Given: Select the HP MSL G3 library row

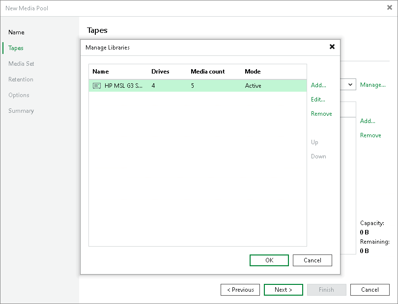Looking at the screenshot, I should pos(147,85).
